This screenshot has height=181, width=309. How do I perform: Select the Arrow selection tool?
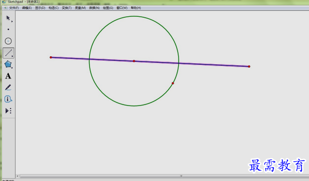pyautogui.click(x=8, y=18)
